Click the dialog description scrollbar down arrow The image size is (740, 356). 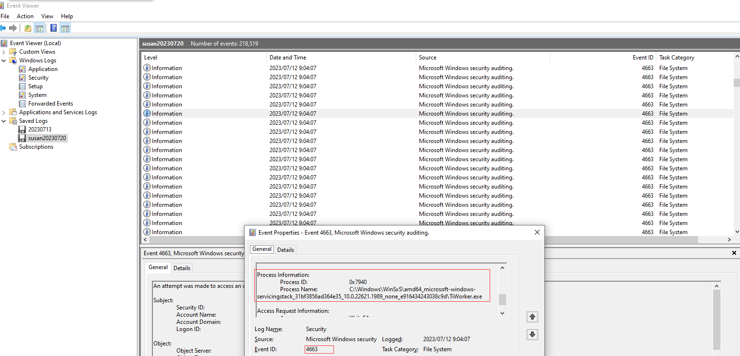pos(503,313)
